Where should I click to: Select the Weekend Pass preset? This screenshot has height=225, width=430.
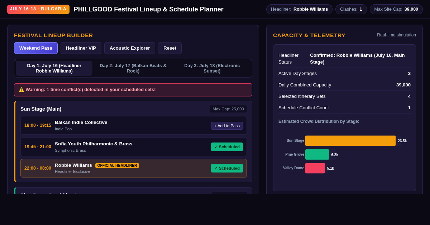pos(36,48)
